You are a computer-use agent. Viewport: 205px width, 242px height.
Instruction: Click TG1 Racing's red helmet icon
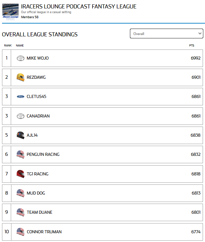[x=21, y=174]
